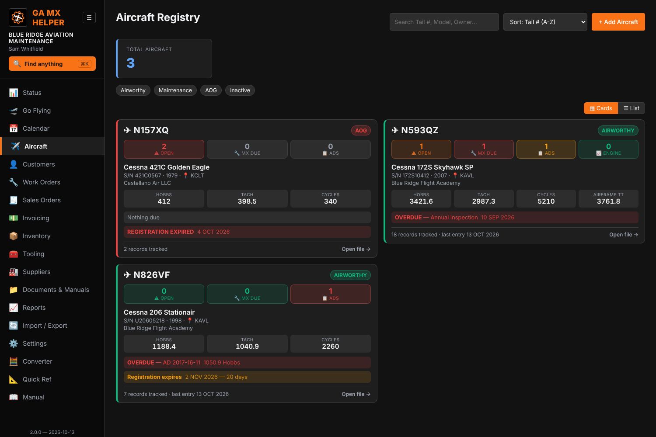
Task: Open the Sort: Tail # (A-Z) dropdown
Action: [x=545, y=22]
